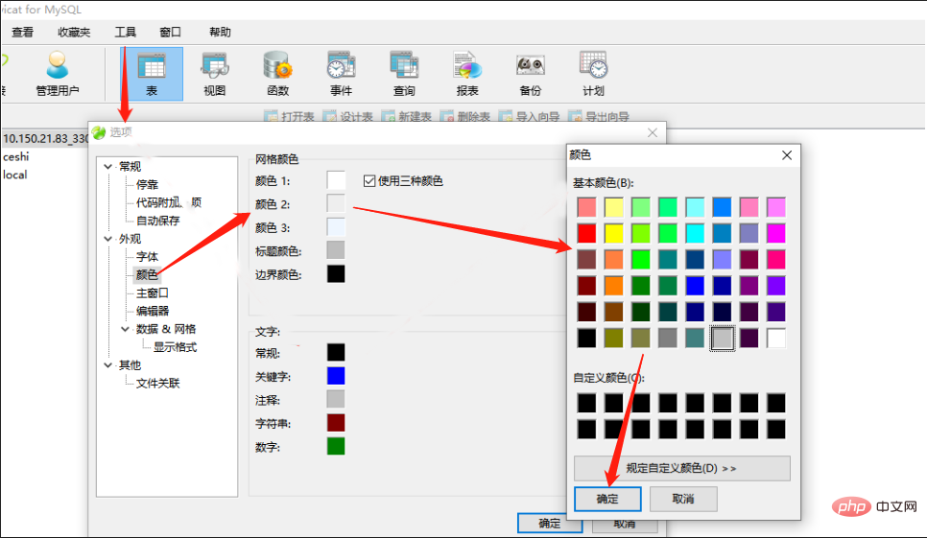The height and width of the screenshot is (538, 927).
Task: Collapse the 其他 tree node
Action: (x=108, y=365)
